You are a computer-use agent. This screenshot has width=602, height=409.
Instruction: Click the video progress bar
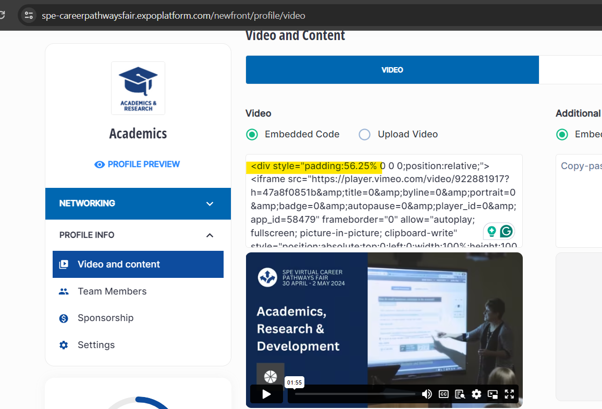point(355,394)
